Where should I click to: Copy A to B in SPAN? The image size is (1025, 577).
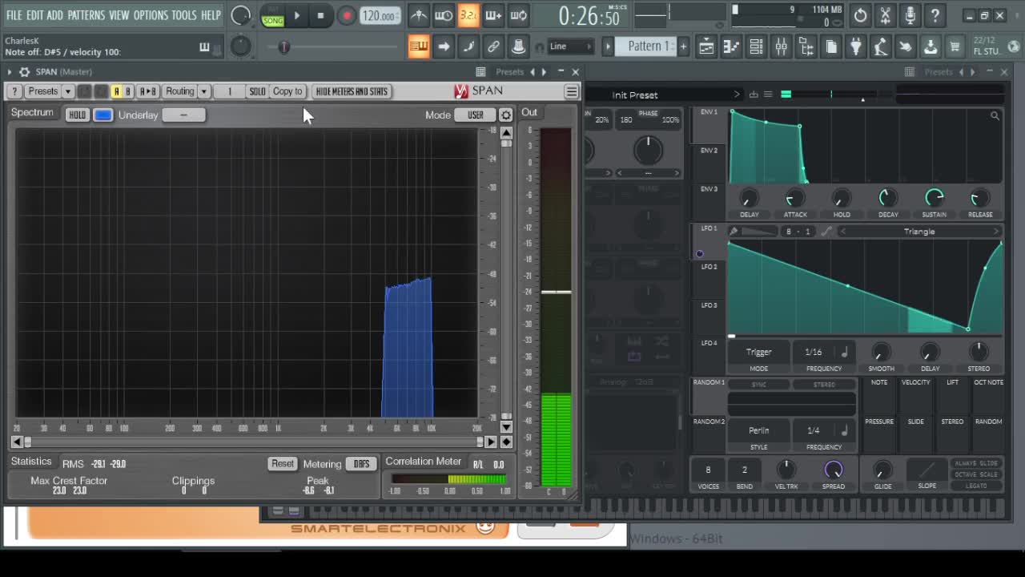point(148,91)
